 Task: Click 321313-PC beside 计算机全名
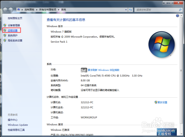[x=87, y=107]
